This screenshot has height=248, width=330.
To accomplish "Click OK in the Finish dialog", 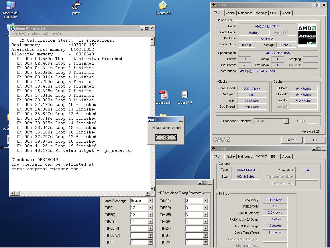I will point(166,137).
